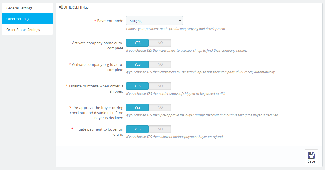Viewport: 325px width, 170px height.
Task: Click the 'Activate company name auto-complete' label
Action: 98,45
